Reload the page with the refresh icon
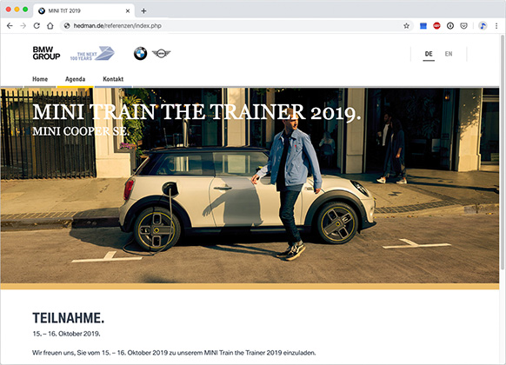Image resolution: width=506 pixels, height=365 pixels. tap(37, 26)
